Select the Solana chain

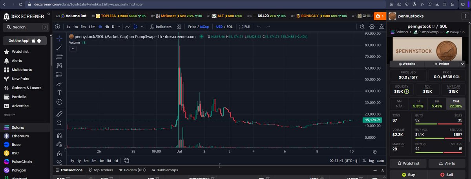pos(18,127)
